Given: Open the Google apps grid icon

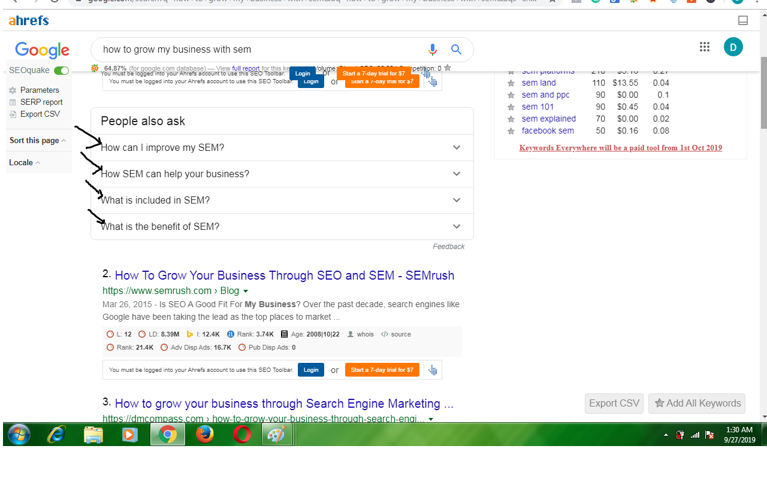Looking at the screenshot, I should [x=705, y=47].
